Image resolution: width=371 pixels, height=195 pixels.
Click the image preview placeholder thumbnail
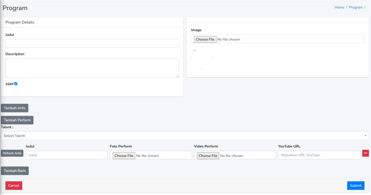pyautogui.click(x=202, y=58)
